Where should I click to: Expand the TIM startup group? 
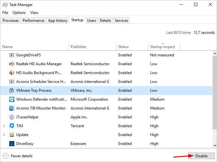point(4,126)
